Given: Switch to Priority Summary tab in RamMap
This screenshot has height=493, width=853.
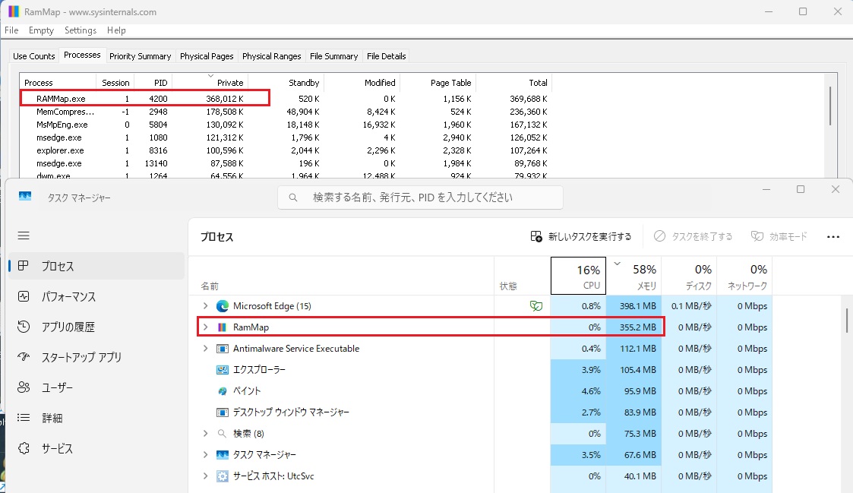Looking at the screenshot, I should click(140, 56).
